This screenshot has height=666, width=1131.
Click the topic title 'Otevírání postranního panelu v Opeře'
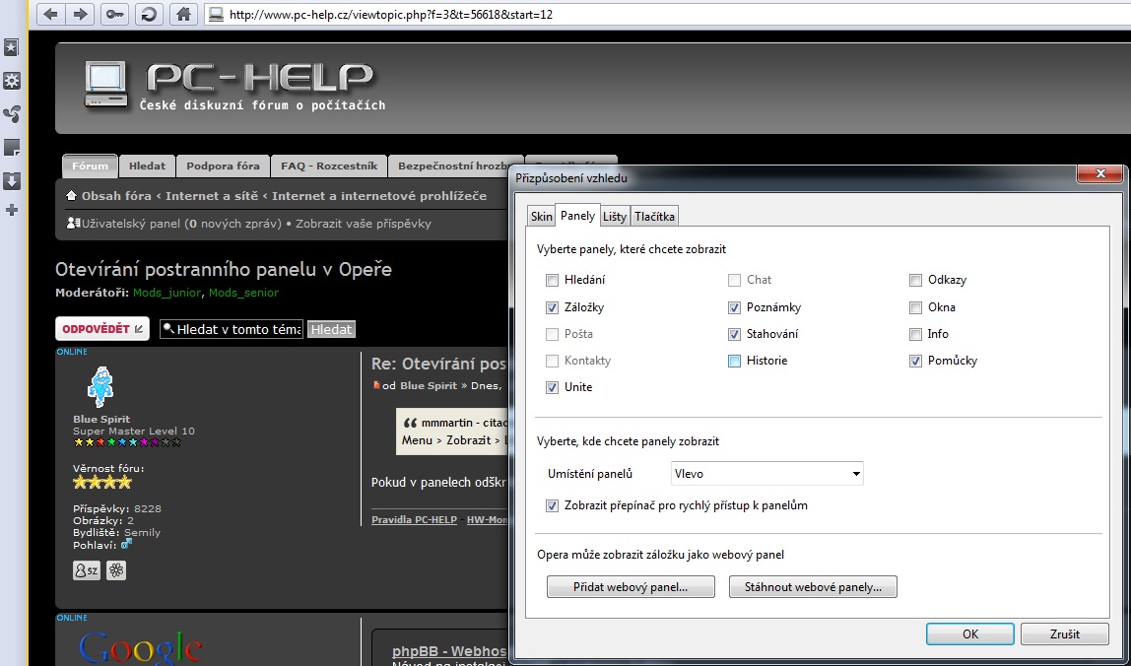click(x=224, y=270)
